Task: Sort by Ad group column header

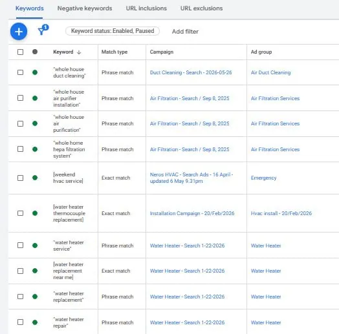Action: point(261,52)
